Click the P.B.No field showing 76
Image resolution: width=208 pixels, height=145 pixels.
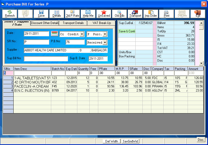click(x=75, y=42)
